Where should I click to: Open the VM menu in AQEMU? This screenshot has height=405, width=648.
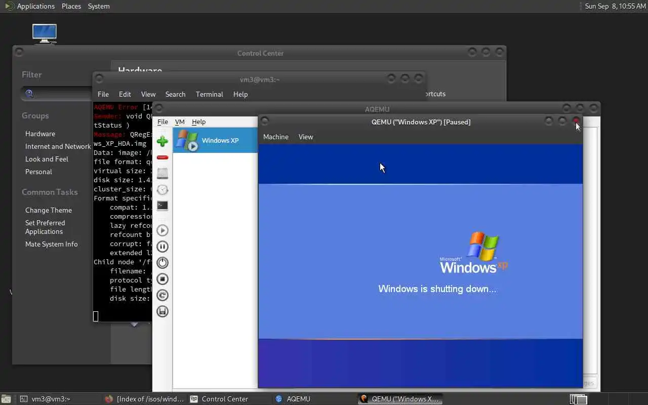[180, 121]
